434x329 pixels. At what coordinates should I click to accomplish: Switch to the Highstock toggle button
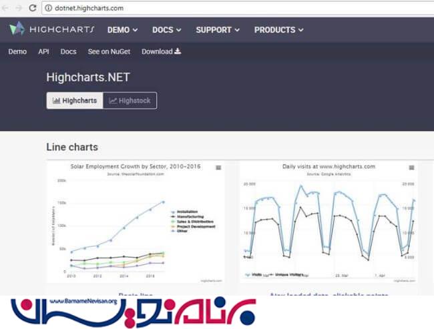pos(130,101)
